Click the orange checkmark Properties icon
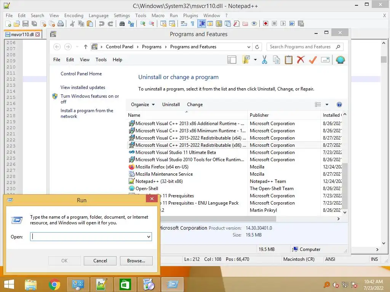 point(313,60)
